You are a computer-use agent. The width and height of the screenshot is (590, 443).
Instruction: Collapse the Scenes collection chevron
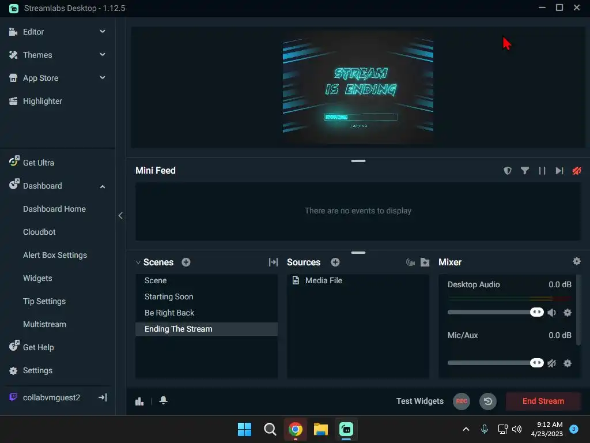tap(138, 262)
